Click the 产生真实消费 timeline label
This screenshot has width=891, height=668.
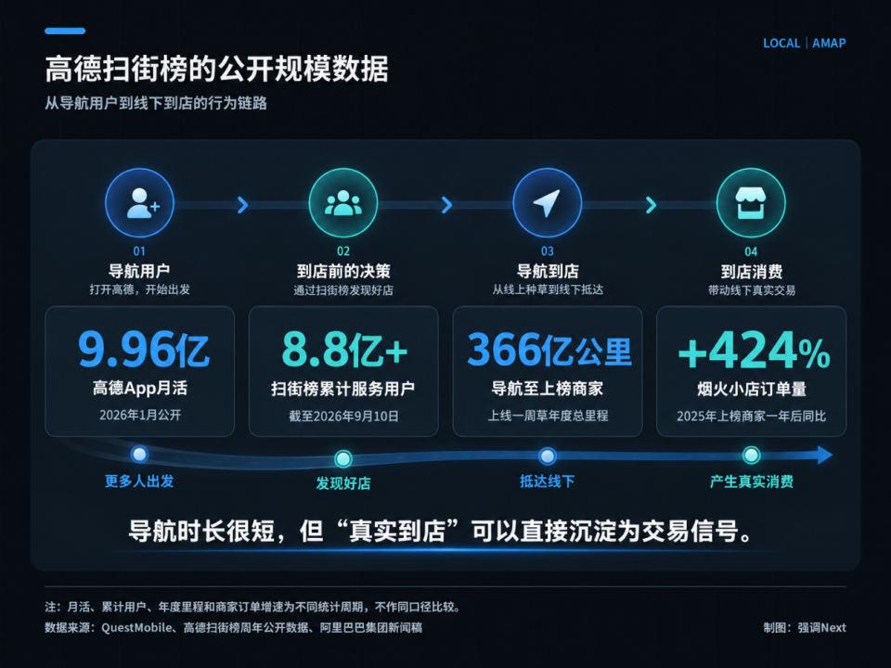tap(751, 482)
